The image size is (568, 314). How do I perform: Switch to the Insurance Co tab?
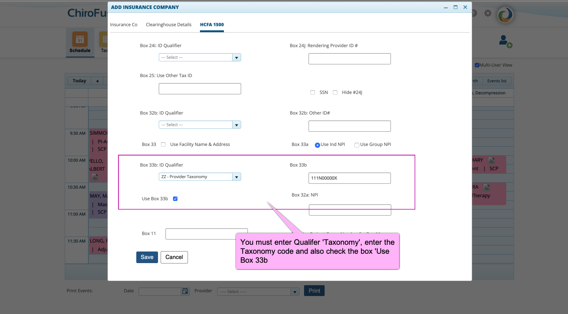point(124,24)
